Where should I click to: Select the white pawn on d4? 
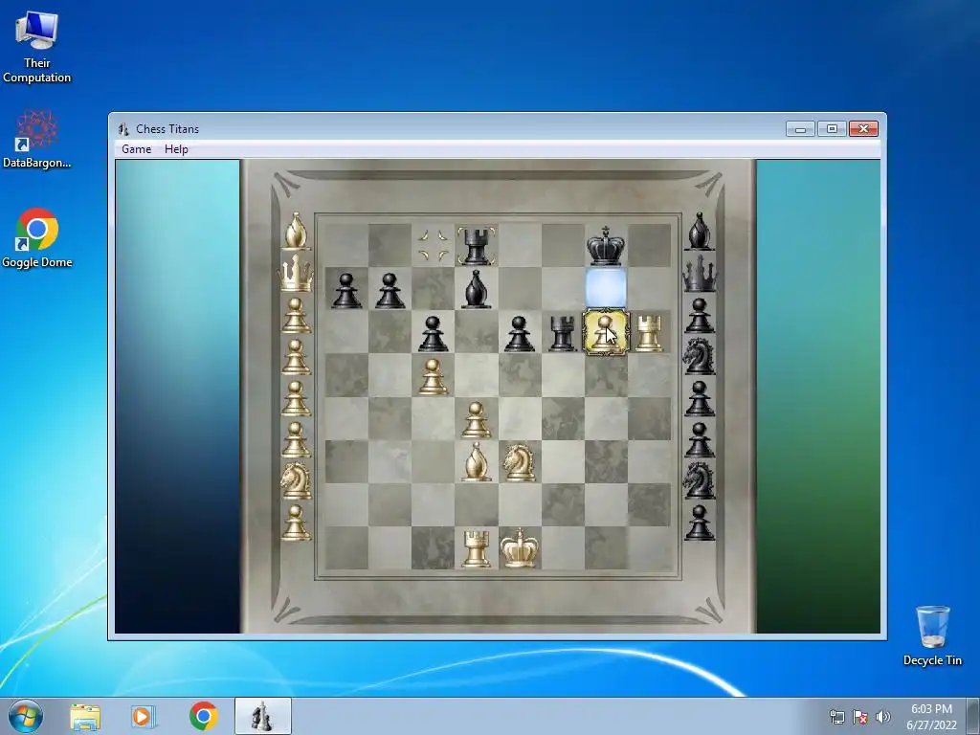477,419
